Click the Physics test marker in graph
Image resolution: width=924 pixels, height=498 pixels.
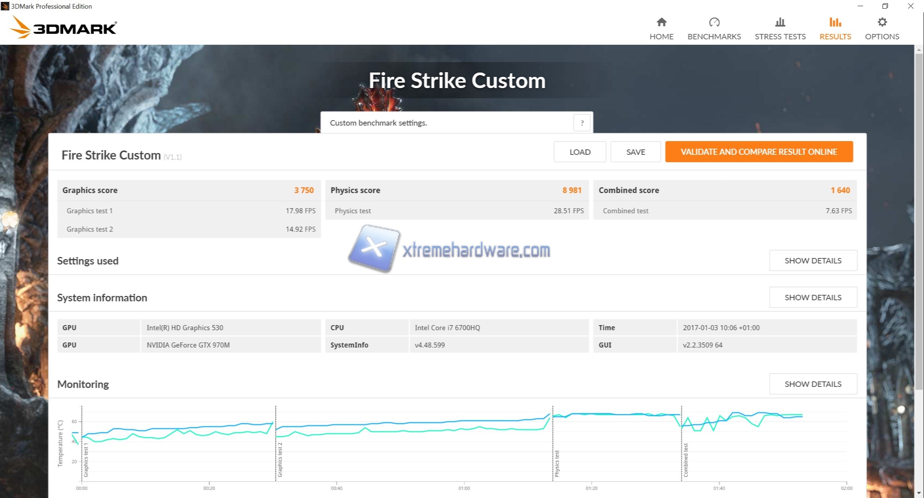557,463
